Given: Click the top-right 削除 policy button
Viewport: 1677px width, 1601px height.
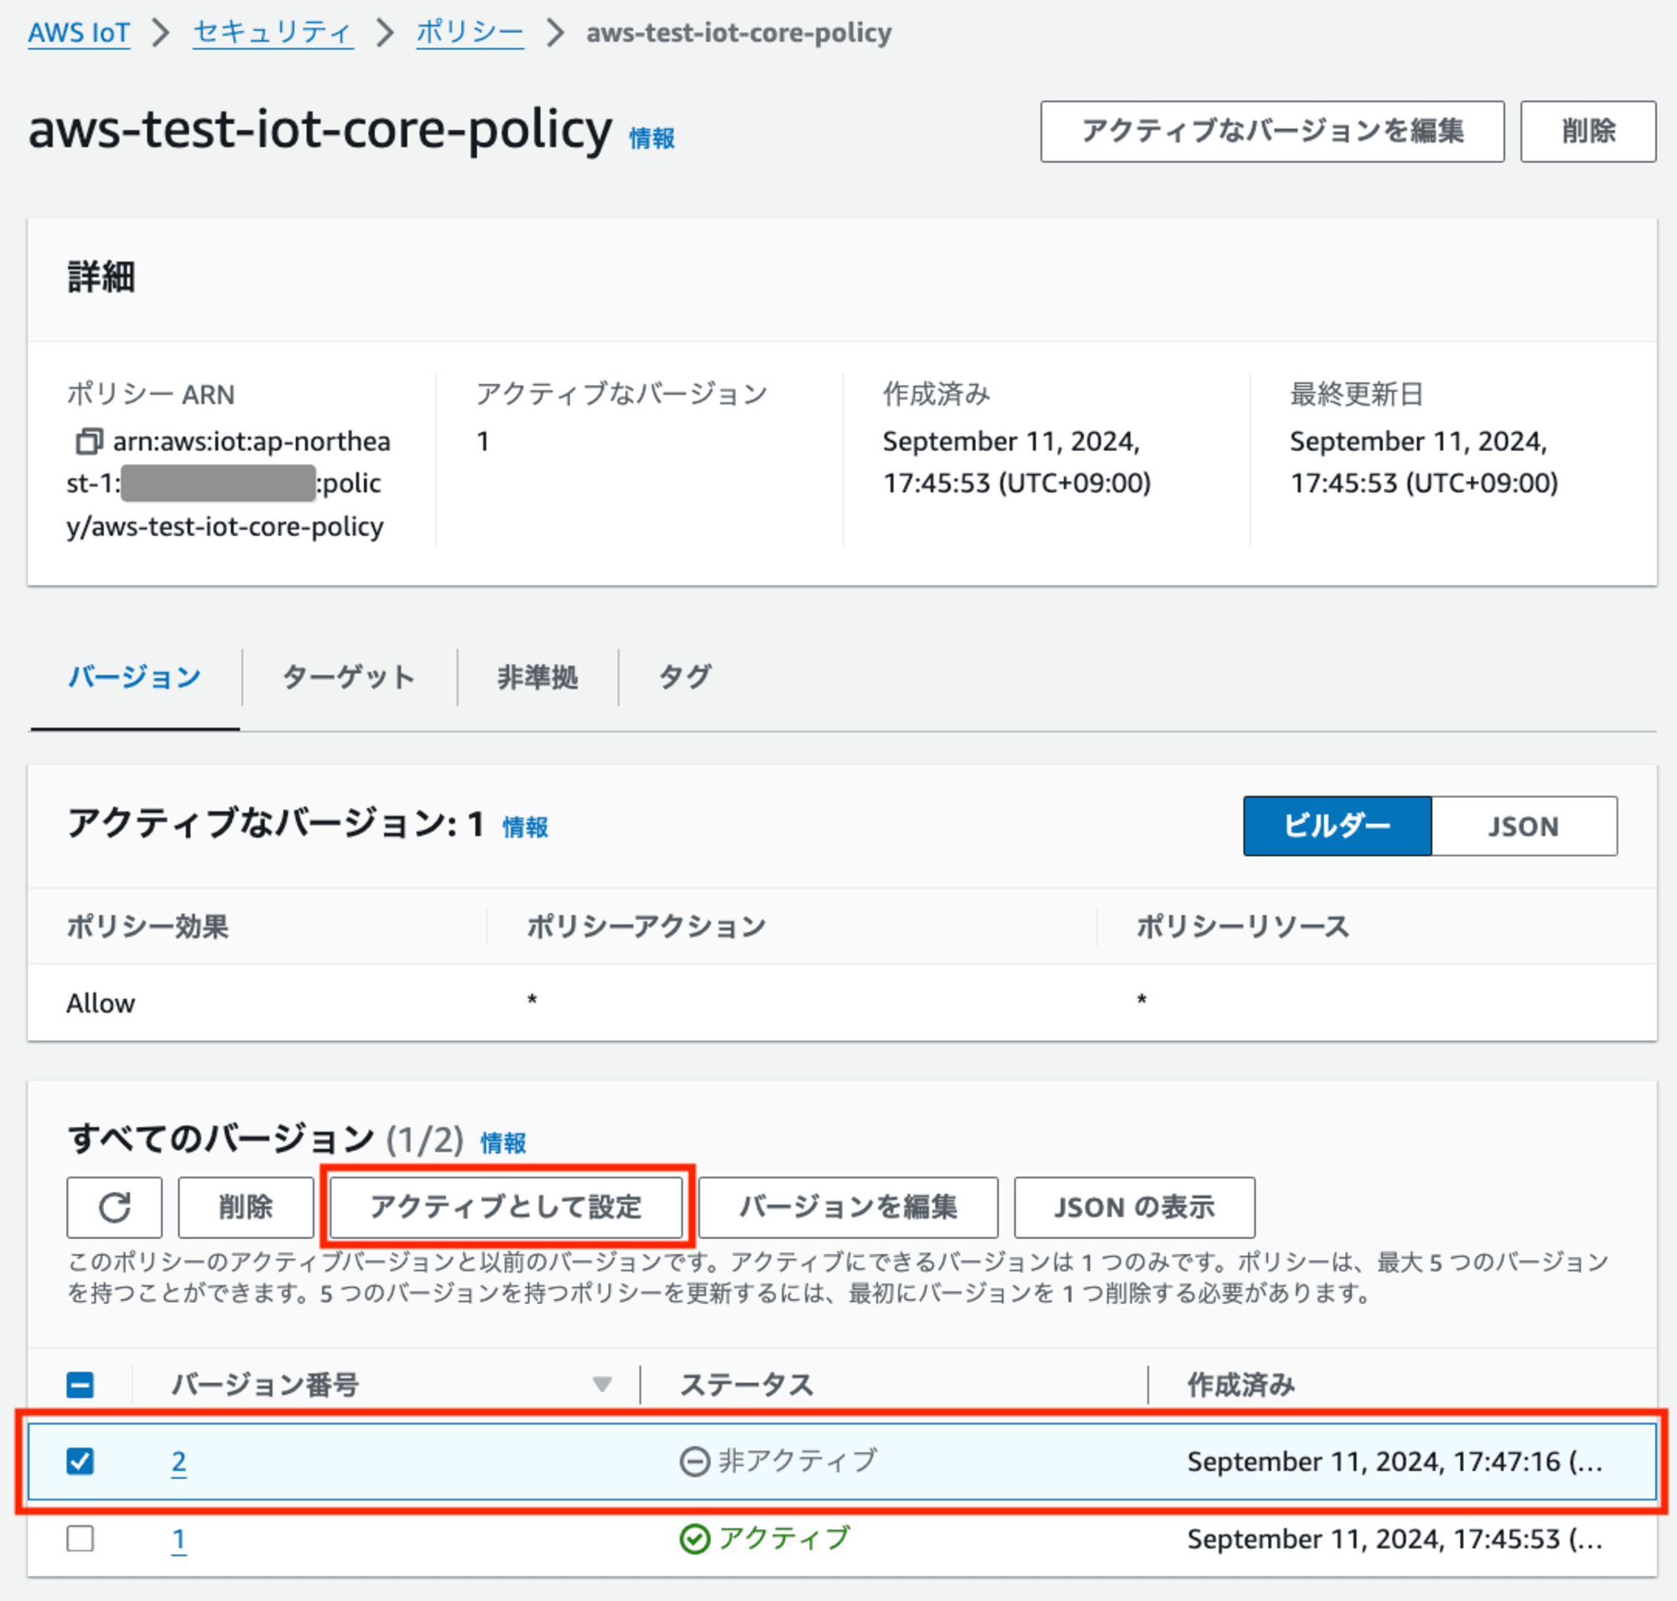Looking at the screenshot, I should [1588, 132].
